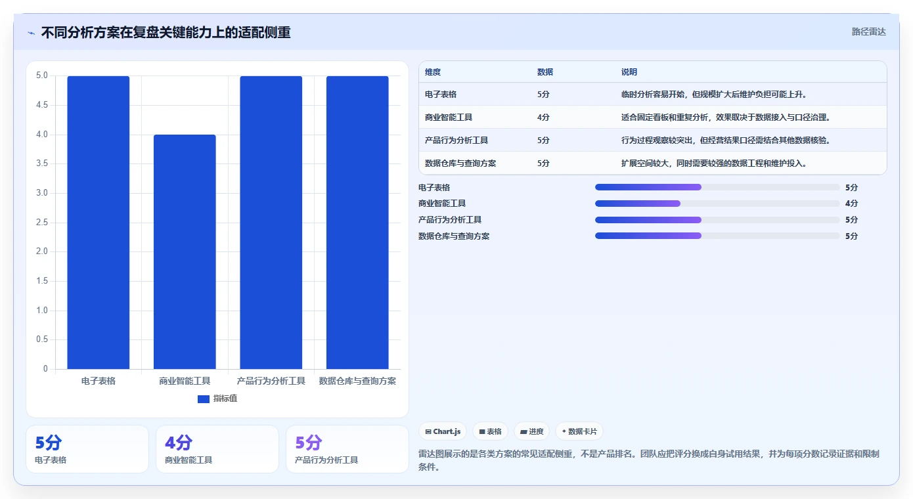Click description starting with 行为过程观察
913x499 pixels.
[x=726, y=141]
